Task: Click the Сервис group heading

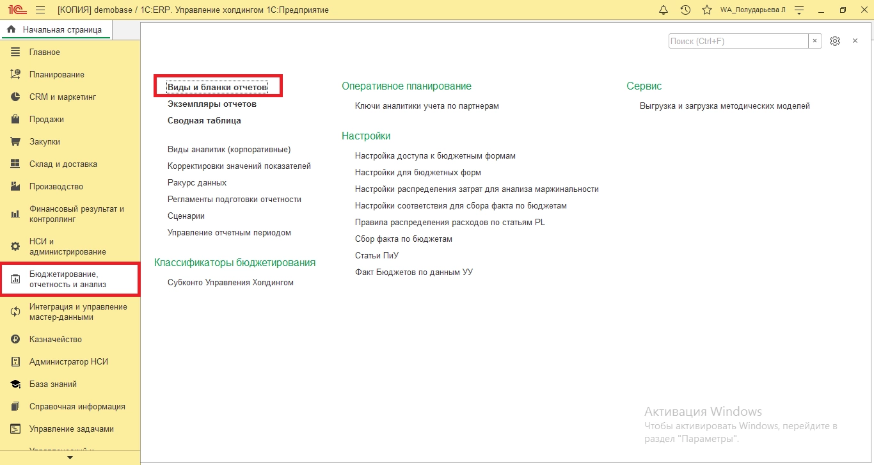Action: click(644, 86)
